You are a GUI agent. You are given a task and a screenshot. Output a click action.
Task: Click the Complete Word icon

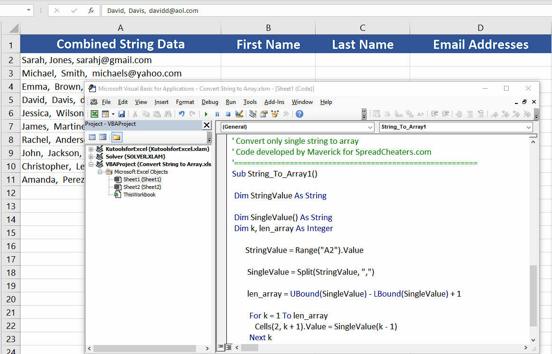(x=421, y=114)
